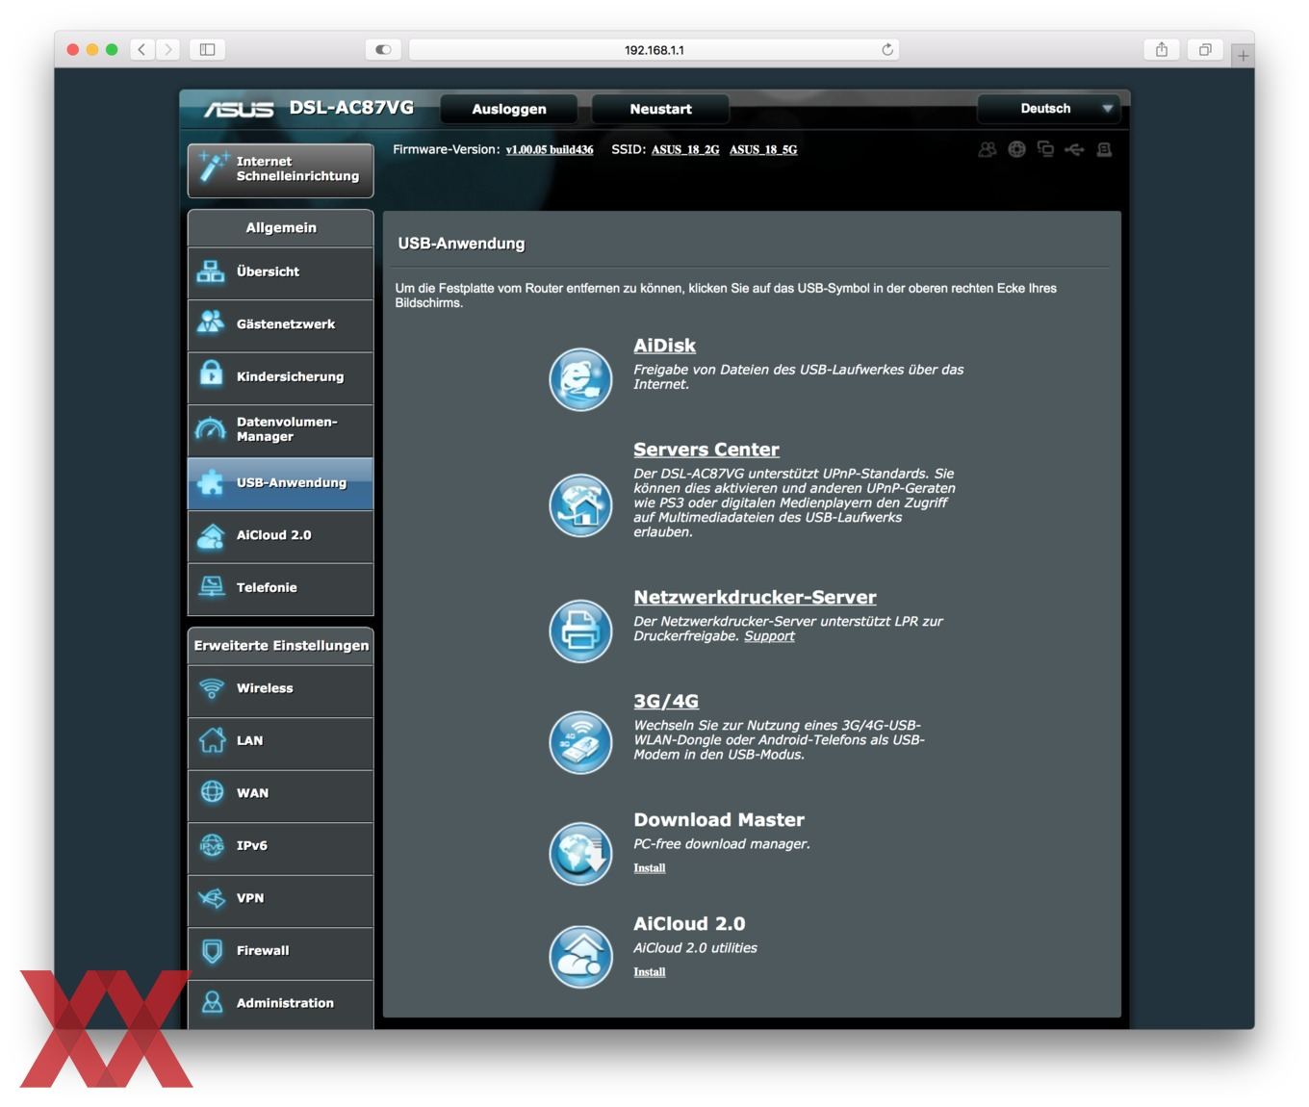Open AiCloud 2.0 in sidebar
Screen dimensions: 1309x1107
click(x=280, y=535)
